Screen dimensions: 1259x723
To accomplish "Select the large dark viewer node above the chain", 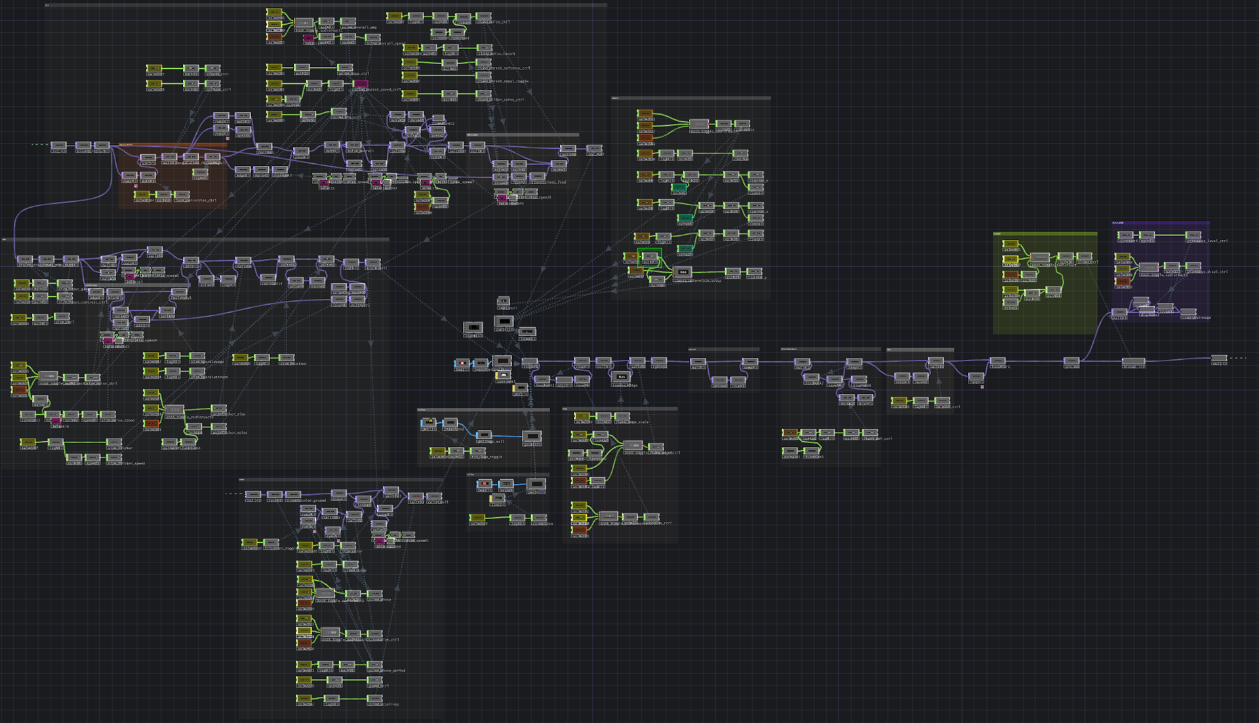I will click(504, 321).
